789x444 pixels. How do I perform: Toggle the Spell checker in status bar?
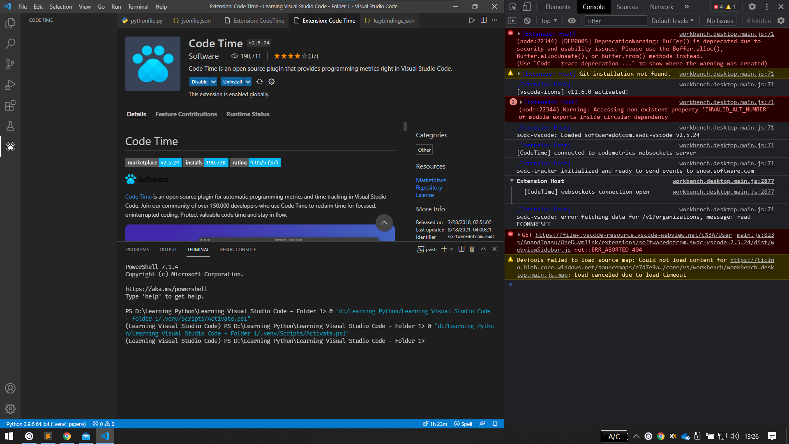463,424
